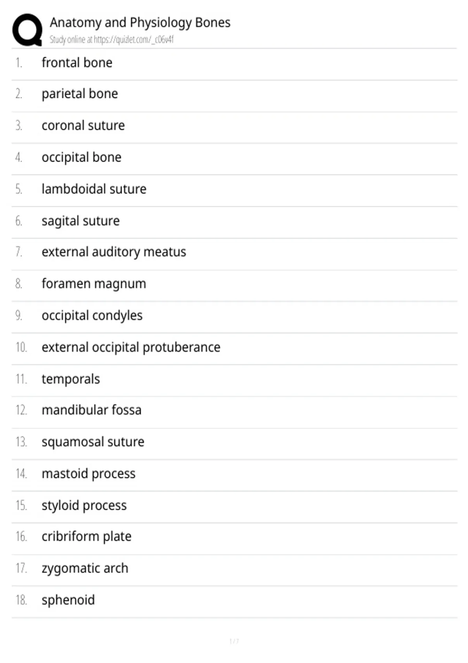Click the sagital suture term
The height and width of the screenshot is (663, 468).
click(x=81, y=221)
